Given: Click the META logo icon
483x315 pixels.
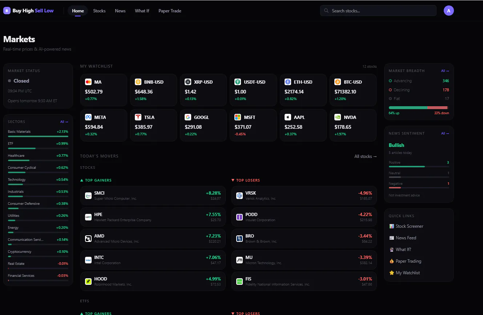Looking at the screenshot, I should 88,117.
